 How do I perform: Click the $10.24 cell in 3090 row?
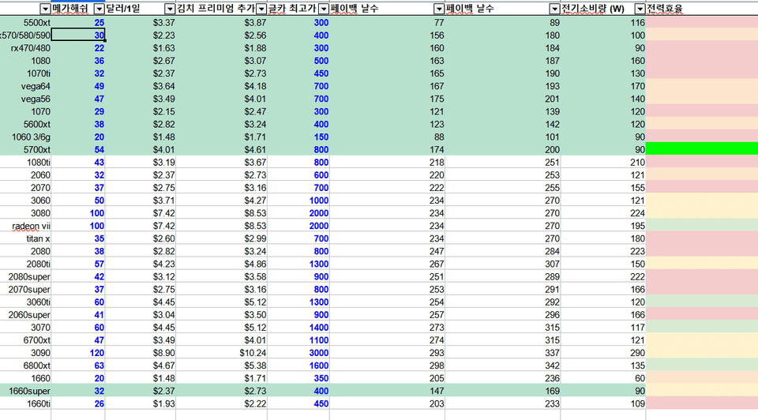click(x=221, y=353)
